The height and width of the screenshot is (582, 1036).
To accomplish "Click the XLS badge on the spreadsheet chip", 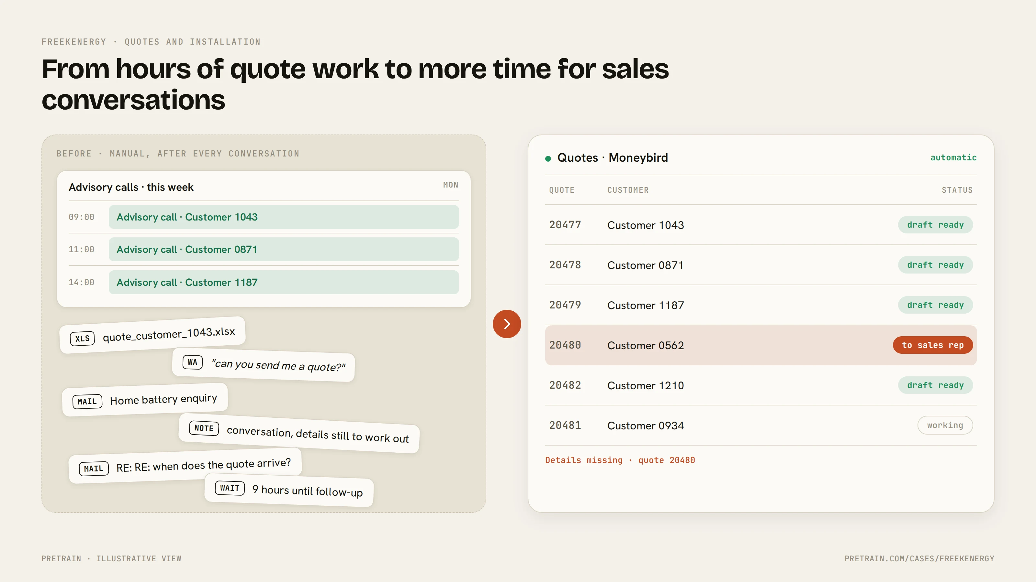I will 83,338.
